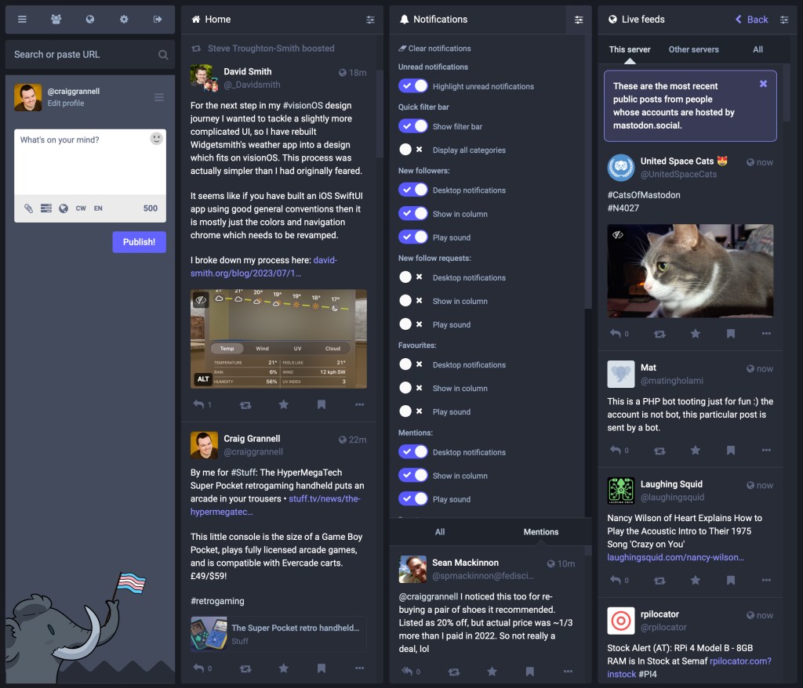Toggle New followers Play sound

(x=413, y=237)
